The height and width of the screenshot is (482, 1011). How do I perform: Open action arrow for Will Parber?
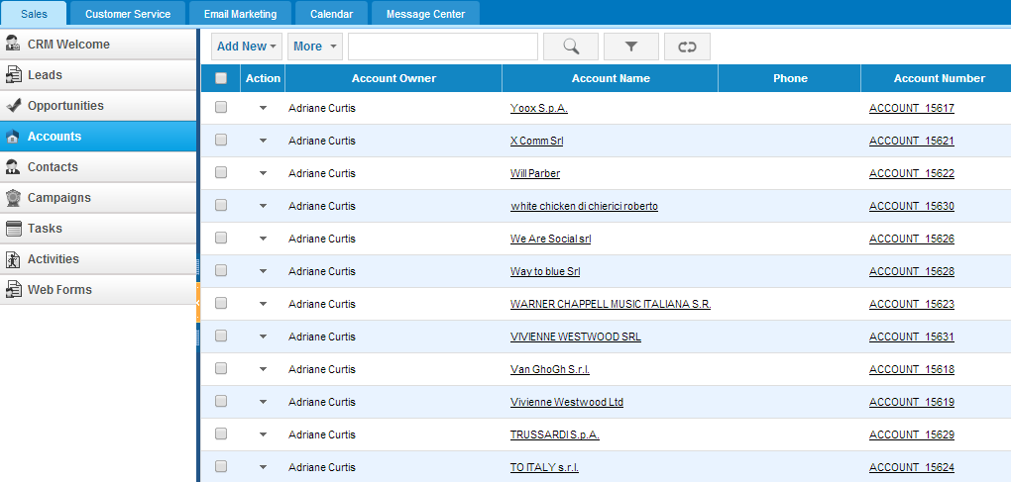click(x=263, y=173)
